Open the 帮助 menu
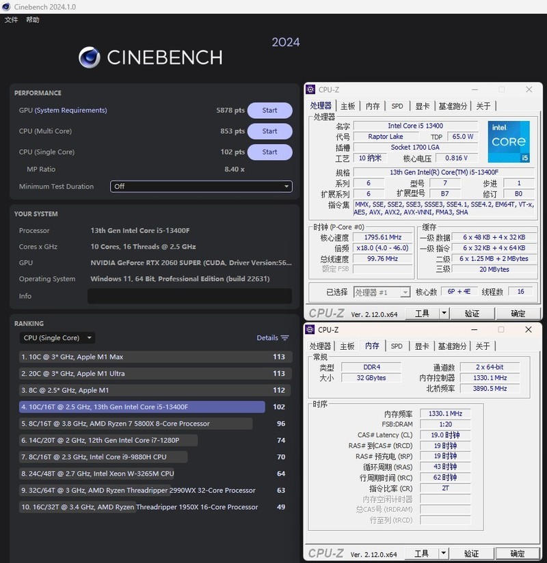The image size is (547, 563). click(32, 20)
